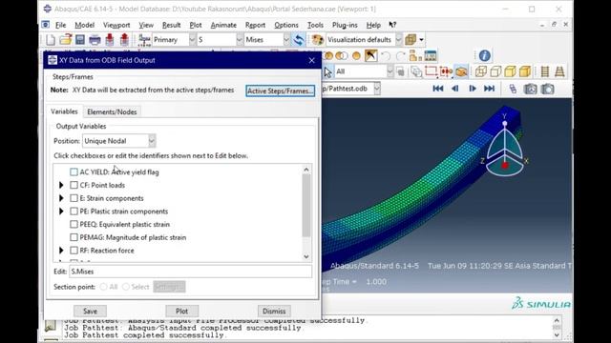Select the filled render style cube

tap(510, 71)
